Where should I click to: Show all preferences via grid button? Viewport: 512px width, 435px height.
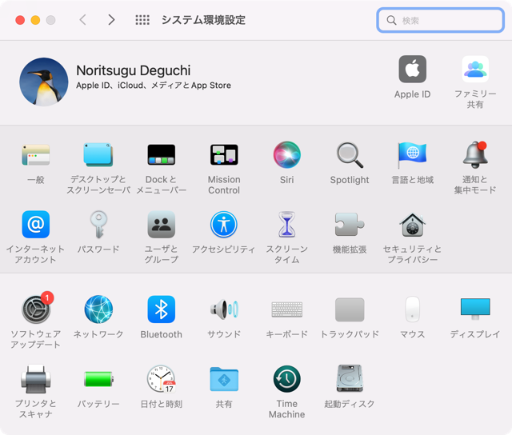click(x=142, y=20)
